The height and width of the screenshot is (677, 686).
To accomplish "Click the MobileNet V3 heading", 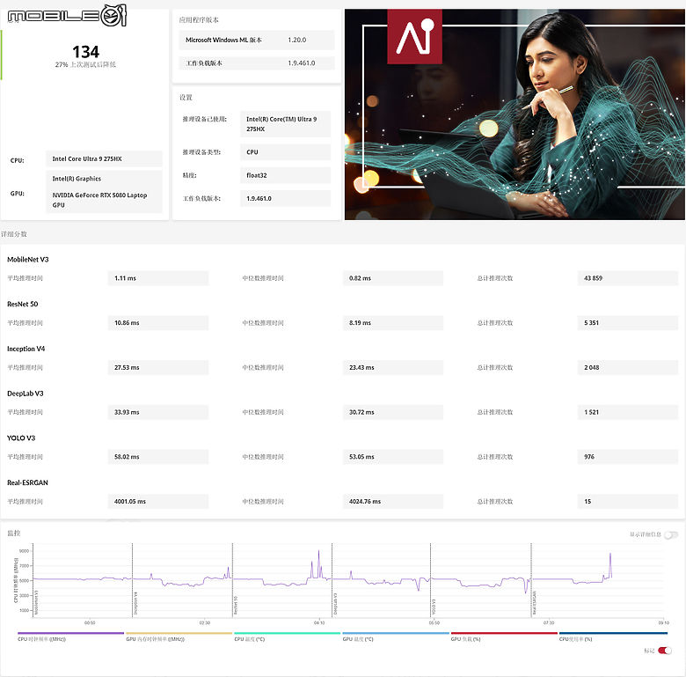I will point(28,259).
